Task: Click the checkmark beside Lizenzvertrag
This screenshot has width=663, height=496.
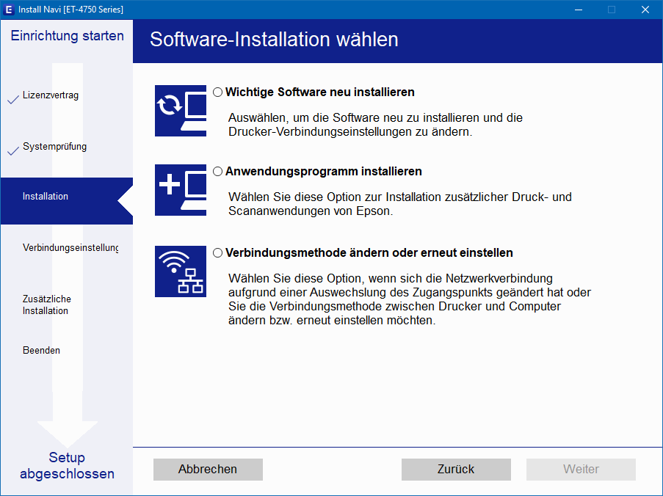Action: pos(12,99)
